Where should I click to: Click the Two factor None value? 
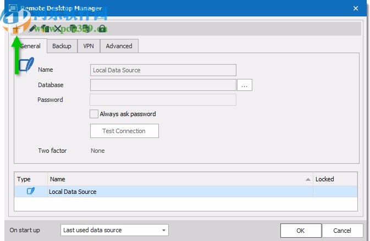click(x=98, y=151)
